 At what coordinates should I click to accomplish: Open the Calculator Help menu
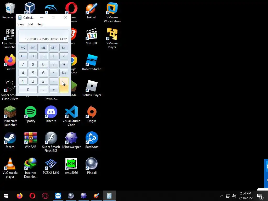(40, 24)
